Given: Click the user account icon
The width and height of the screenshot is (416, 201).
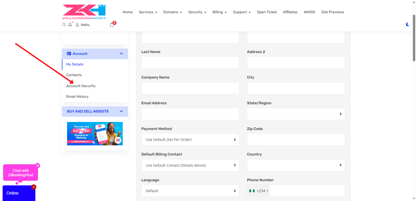Looking at the screenshot, I should [x=77, y=25].
